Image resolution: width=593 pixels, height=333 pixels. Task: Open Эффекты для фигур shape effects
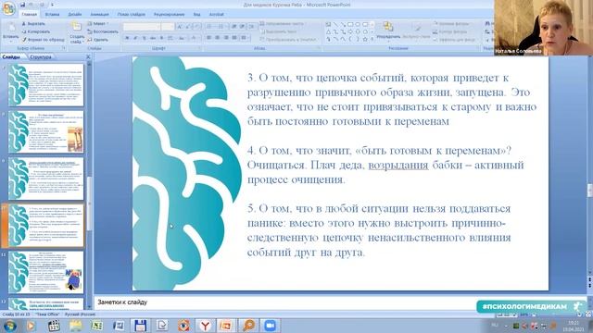point(454,40)
